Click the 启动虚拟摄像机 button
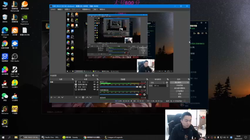250x140 pixels. click(x=179, y=88)
